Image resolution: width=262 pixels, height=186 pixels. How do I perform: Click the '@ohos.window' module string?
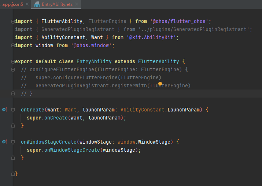[91, 45]
